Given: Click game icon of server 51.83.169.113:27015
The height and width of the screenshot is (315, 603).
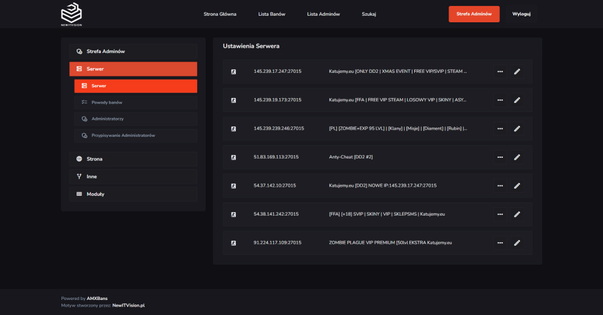Looking at the screenshot, I should click(233, 158).
